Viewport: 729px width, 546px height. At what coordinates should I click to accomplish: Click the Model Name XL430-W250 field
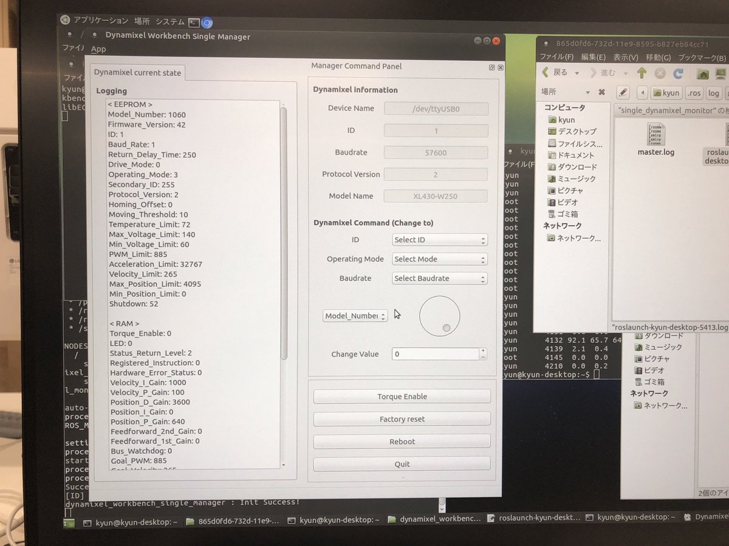click(x=436, y=196)
